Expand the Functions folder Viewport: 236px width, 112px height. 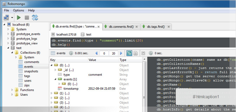pyautogui.click(x=12, y=90)
